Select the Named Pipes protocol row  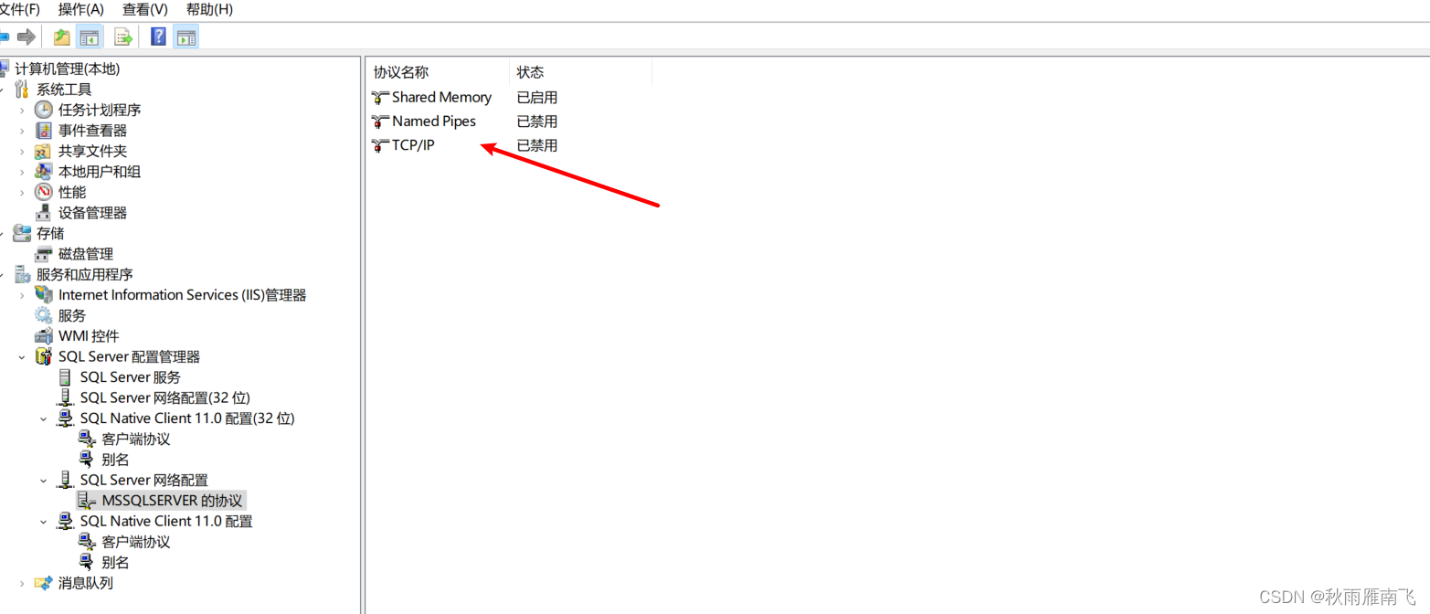pyautogui.click(x=433, y=121)
